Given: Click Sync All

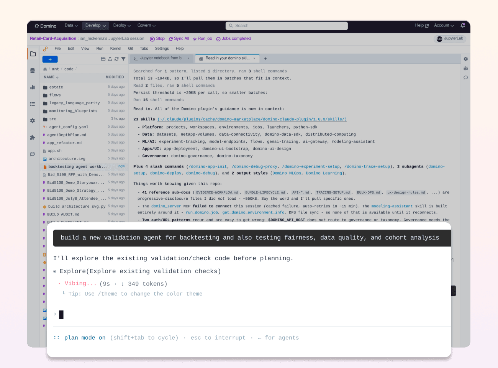Looking at the screenshot, I should tap(179, 39).
